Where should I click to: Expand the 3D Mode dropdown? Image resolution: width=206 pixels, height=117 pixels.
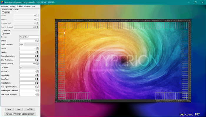[x=29, y=68]
